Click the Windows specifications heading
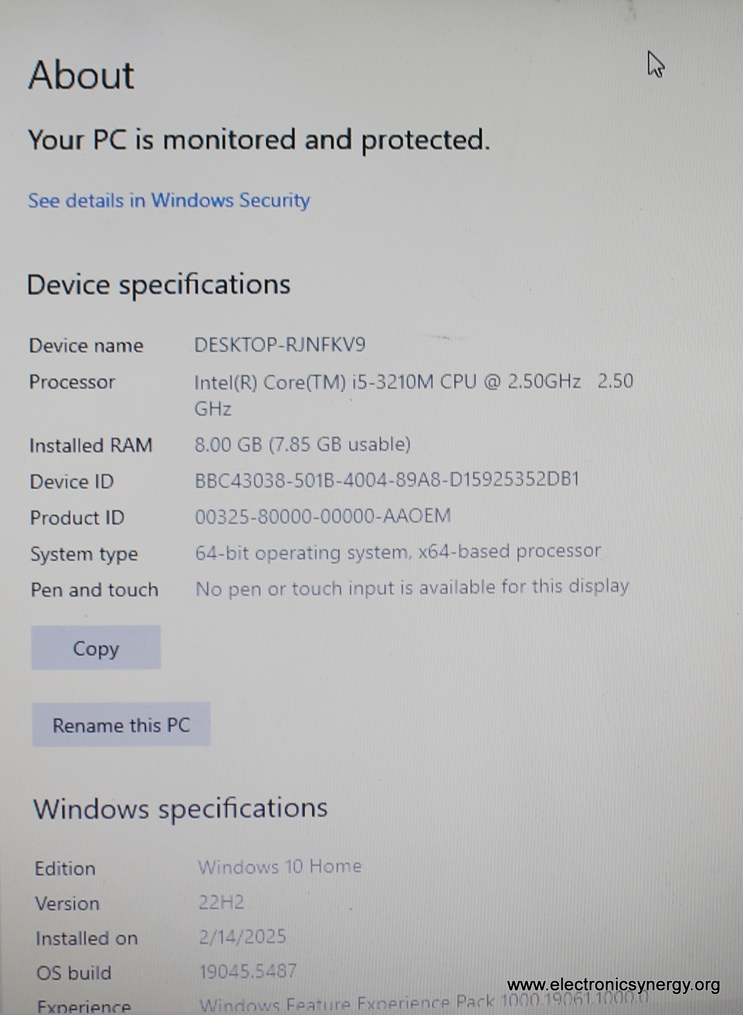The image size is (743, 1015). point(180,808)
